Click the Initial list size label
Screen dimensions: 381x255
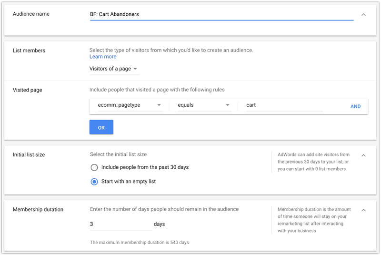pyautogui.click(x=29, y=155)
